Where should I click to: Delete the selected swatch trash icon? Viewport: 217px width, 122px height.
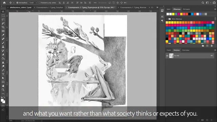(x=212, y=46)
